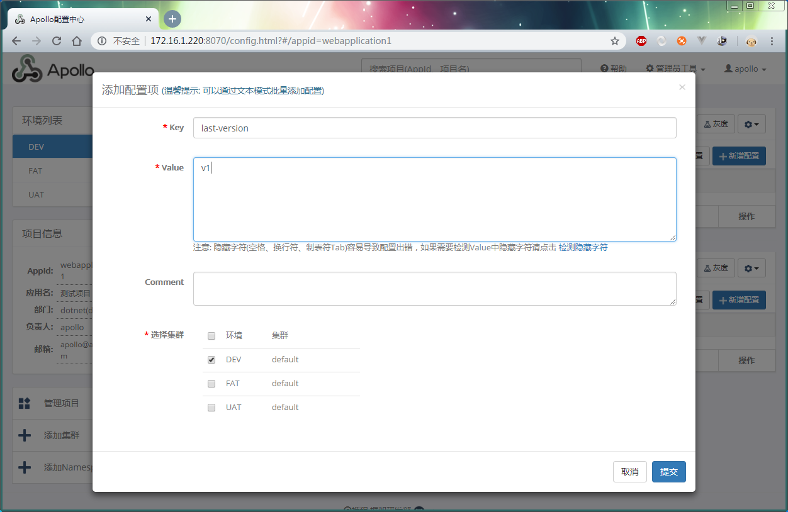Select the DEV environment item

coord(52,147)
